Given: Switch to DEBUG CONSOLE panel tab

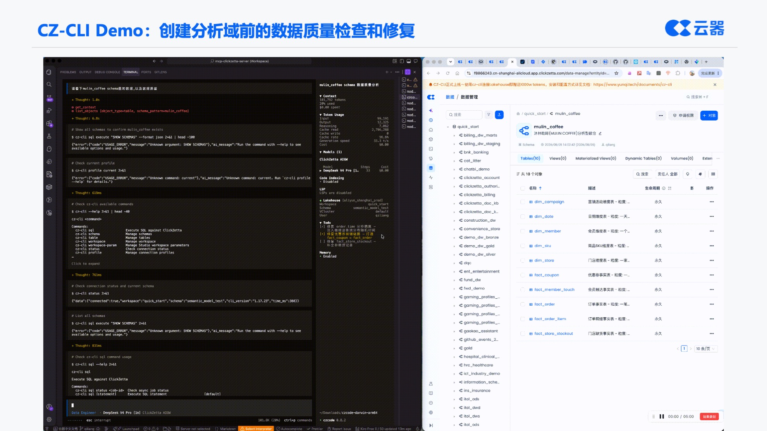Looking at the screenshot, I should [x=107, y=72].
